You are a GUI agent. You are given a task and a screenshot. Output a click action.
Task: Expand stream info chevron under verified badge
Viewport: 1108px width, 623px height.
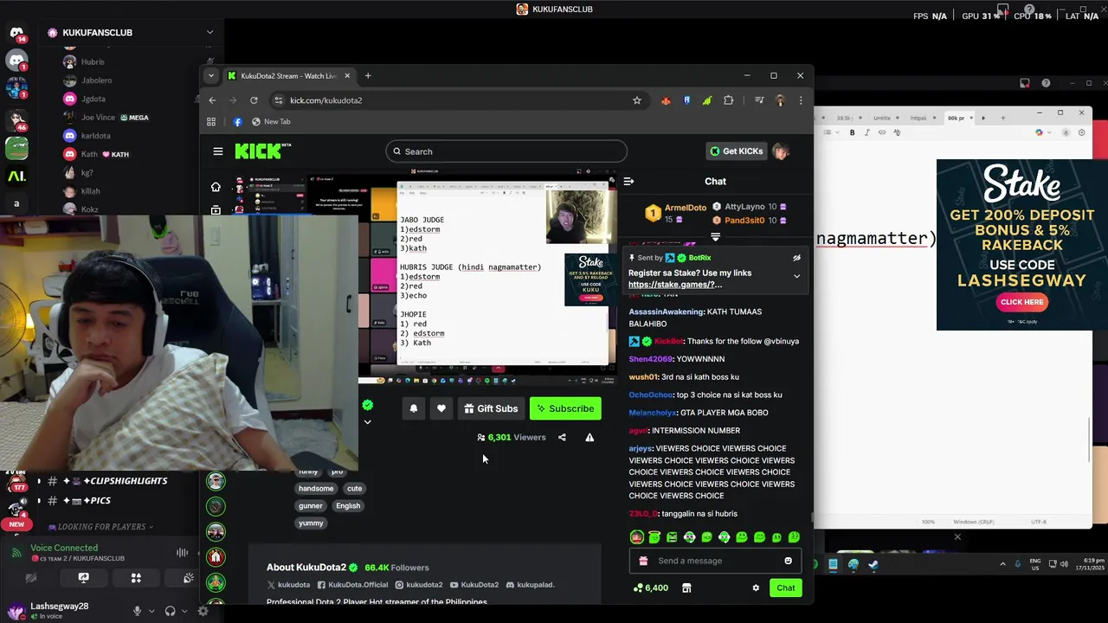click(x=367, y=422)
